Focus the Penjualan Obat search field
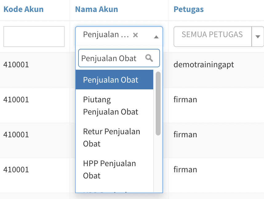 (119, 58)
